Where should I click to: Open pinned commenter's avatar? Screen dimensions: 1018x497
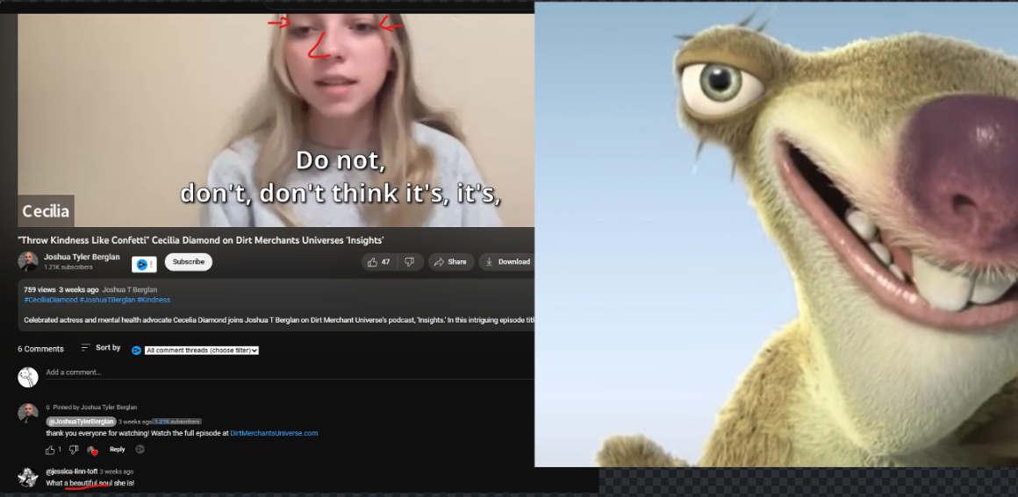pos(28,414)
